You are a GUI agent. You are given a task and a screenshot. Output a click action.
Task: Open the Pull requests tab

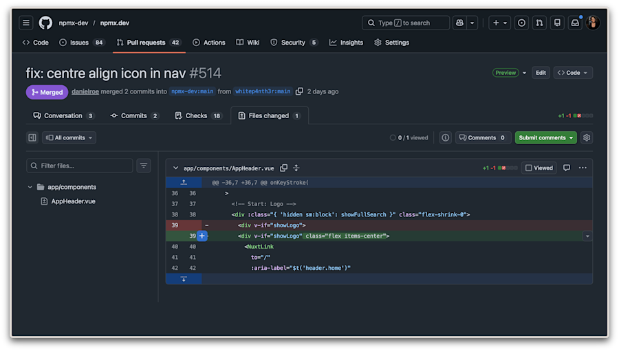(x=149, y=43)
